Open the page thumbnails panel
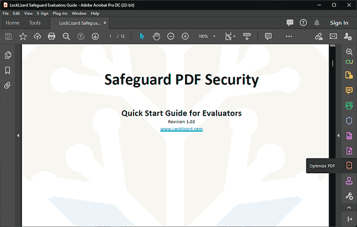This screenshot has height=227, width=357. coord(8,55)
